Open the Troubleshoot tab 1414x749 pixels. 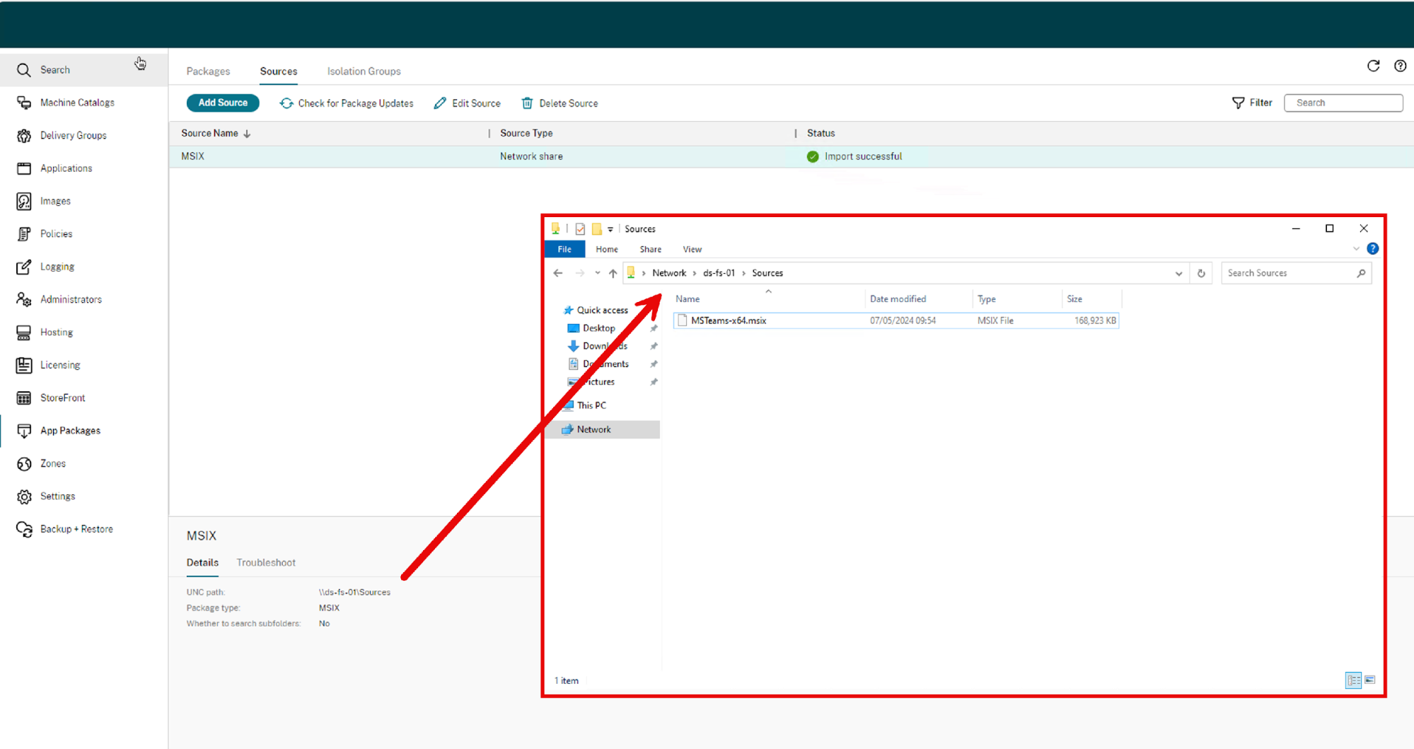266,562
